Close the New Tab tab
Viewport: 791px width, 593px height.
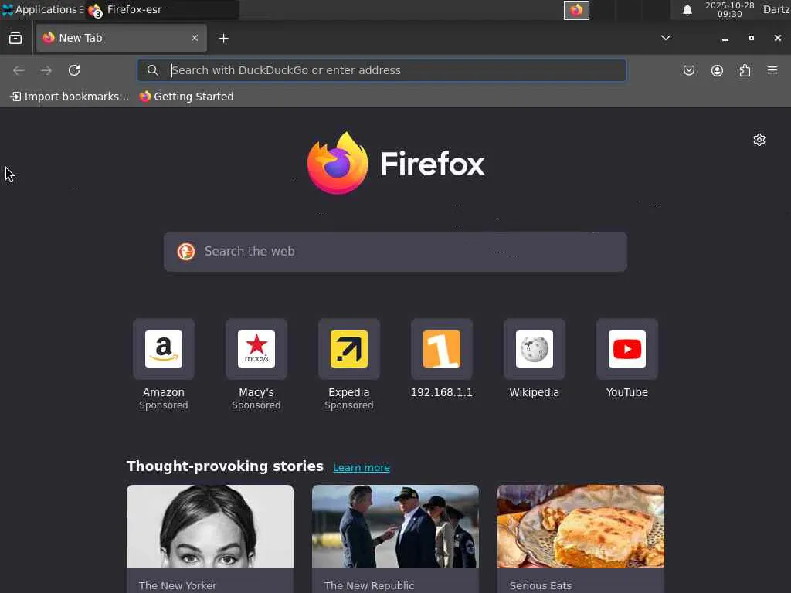(x=194, y=38)
